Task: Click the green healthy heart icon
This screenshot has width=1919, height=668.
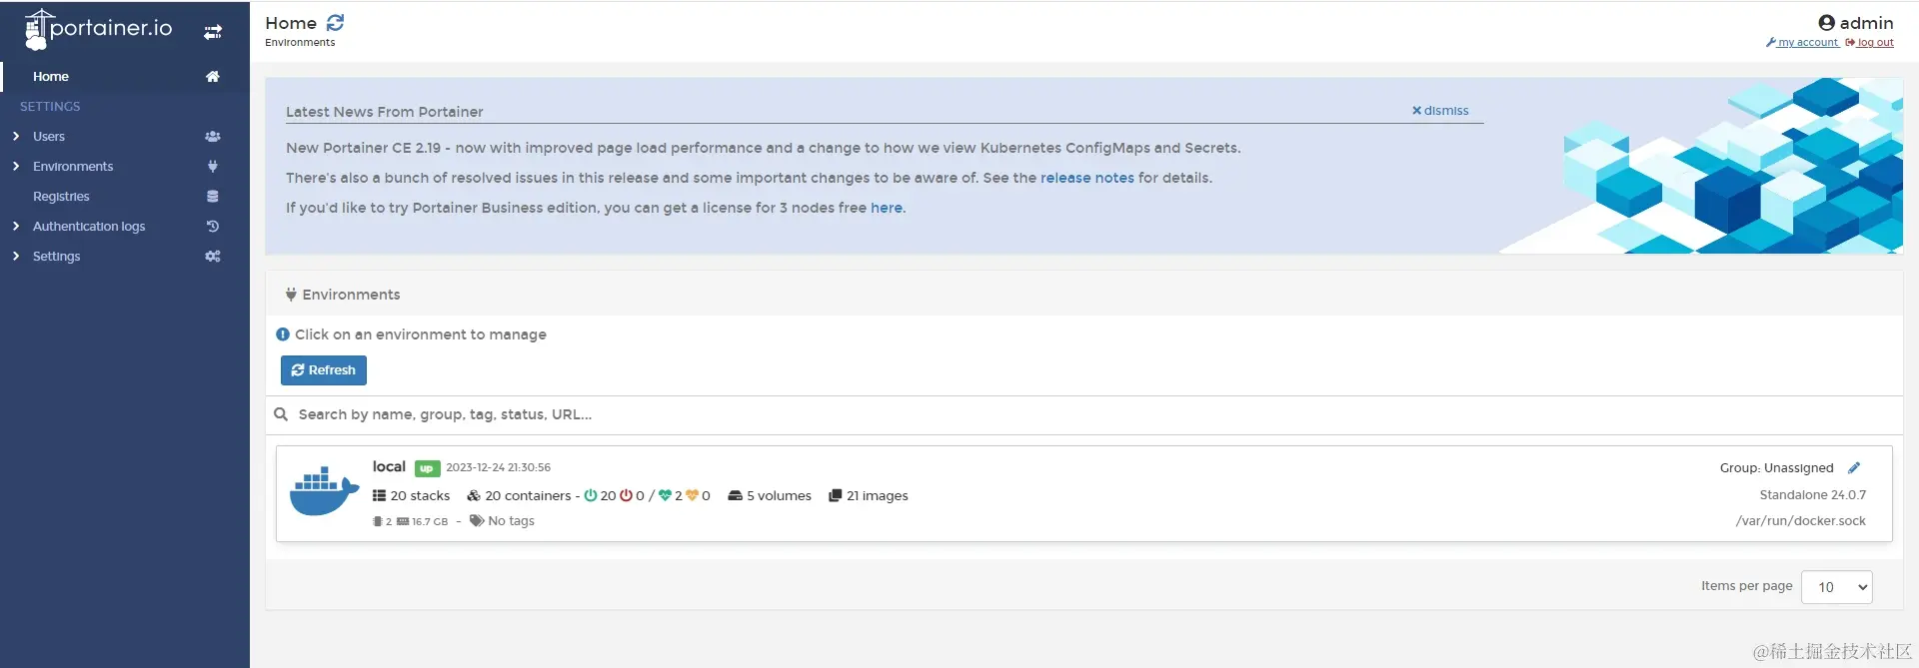Action: coord(665,495)
